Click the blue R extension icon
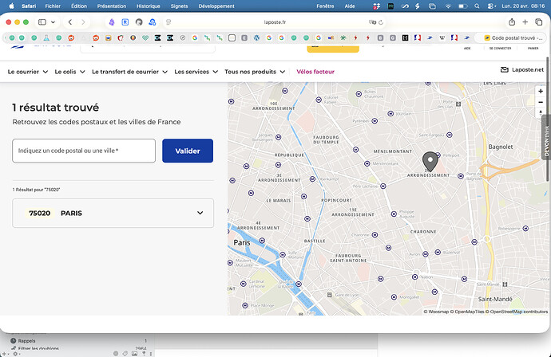This screenshot has height=357, width=551. coord(125,22)
